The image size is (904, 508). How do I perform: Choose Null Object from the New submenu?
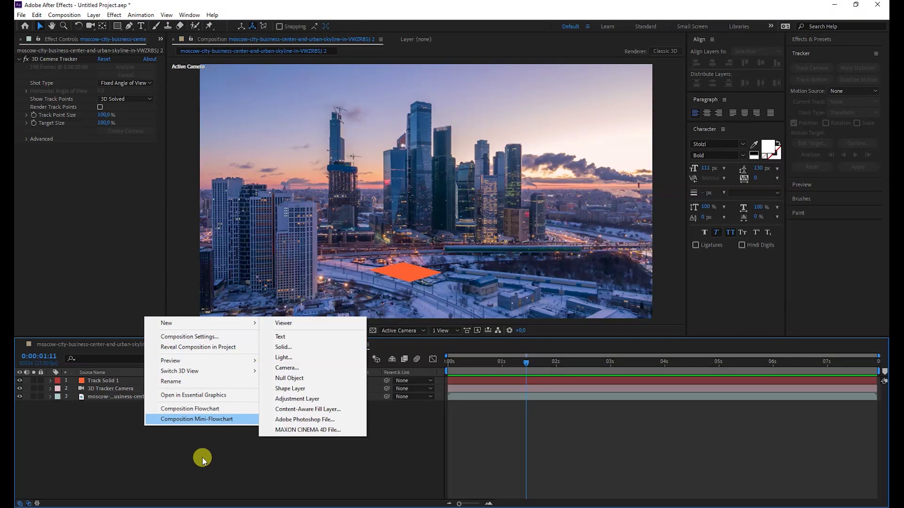(289, 378)
